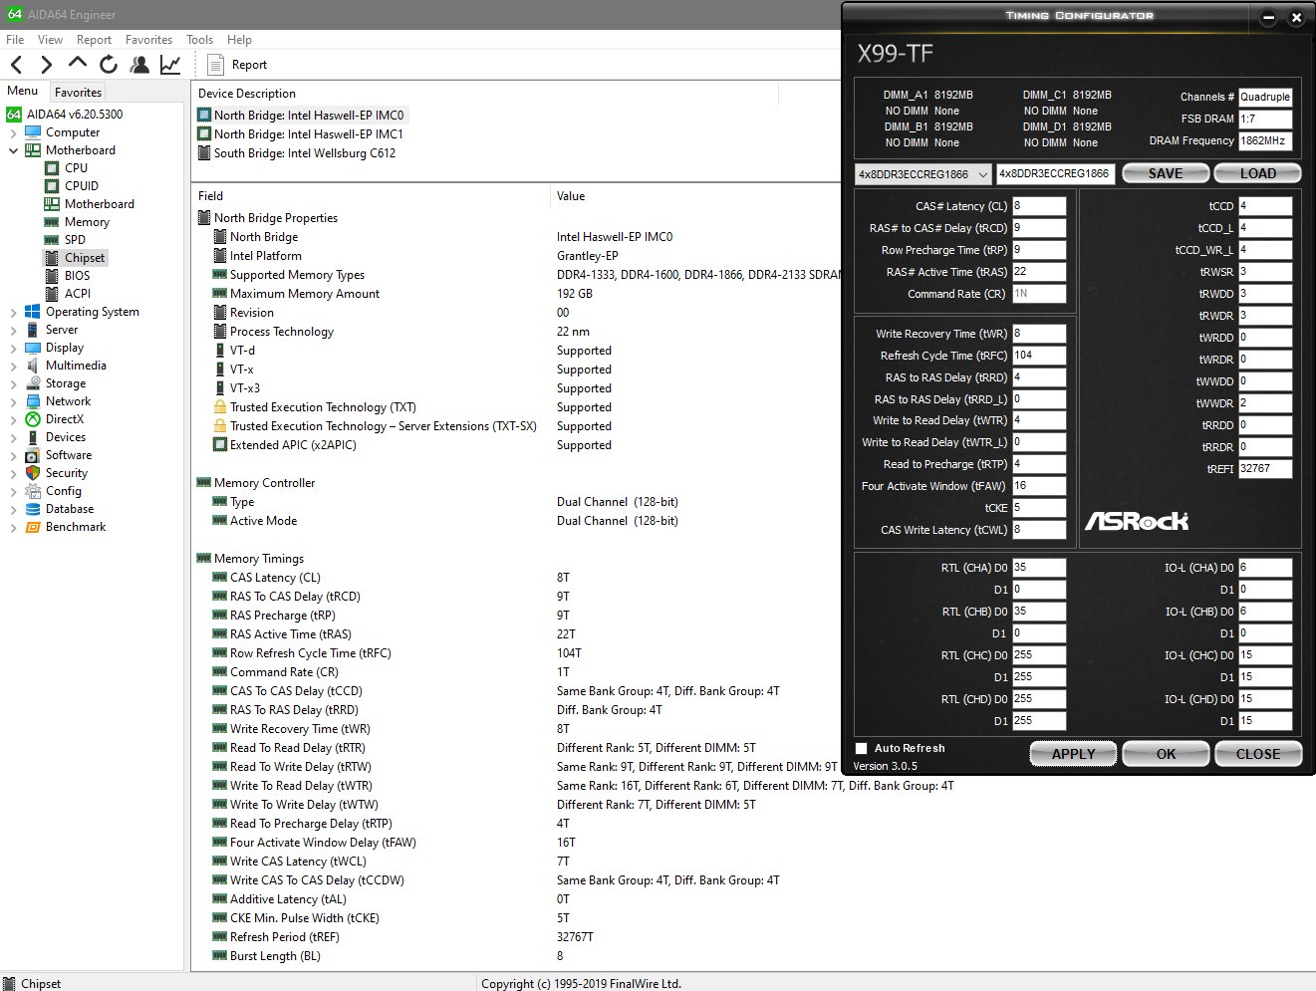Click the tREFI value field

click(1265, 469)
